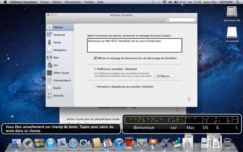
Task: Click the VoiceOver Utility search field
Action: tap(181, 20)
